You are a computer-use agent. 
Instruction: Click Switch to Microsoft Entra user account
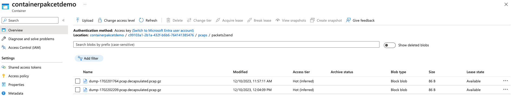(163, 31)
